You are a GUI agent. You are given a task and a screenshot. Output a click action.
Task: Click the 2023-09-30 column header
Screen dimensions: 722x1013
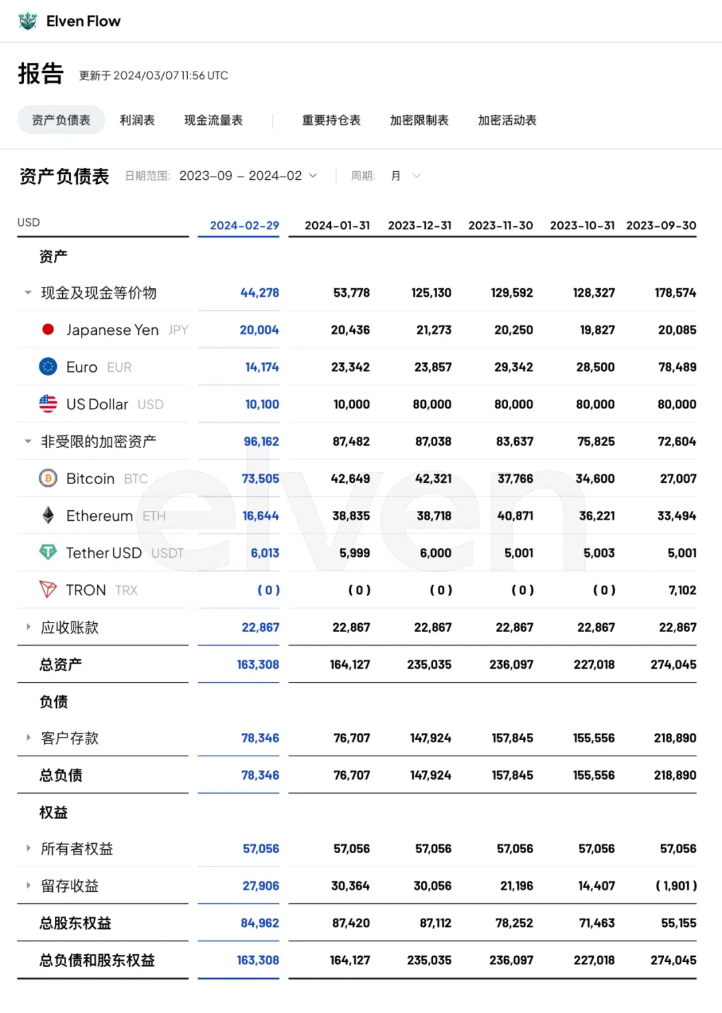[660, 225]
